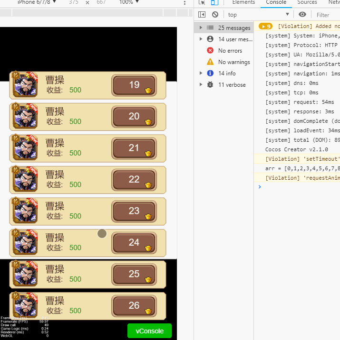Click the 22 gold purchase button
This screenshot has height=340, width=340.
(x=134, y=180)
